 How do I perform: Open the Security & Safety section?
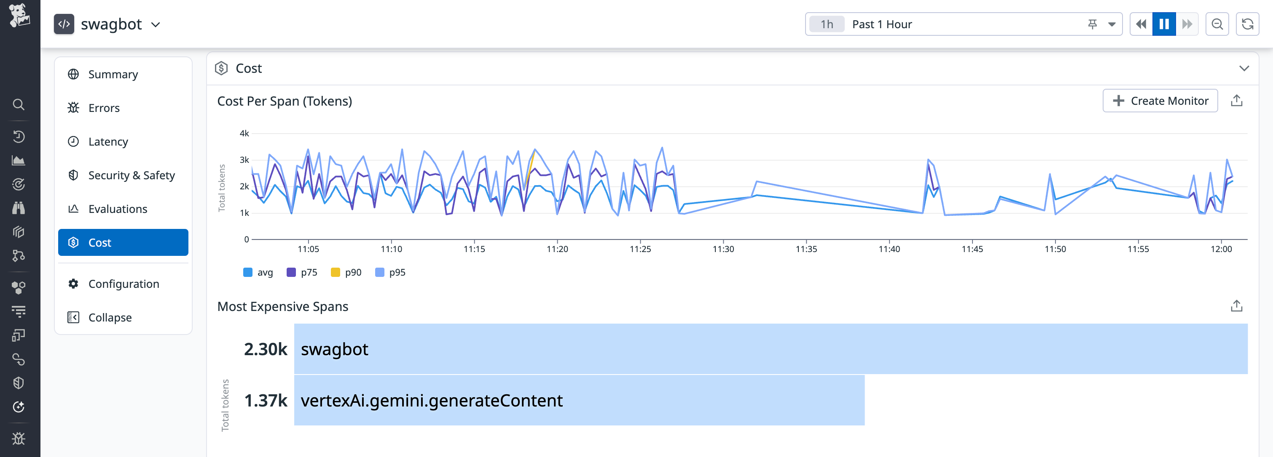pyautogui.click(x=132, y=175)
